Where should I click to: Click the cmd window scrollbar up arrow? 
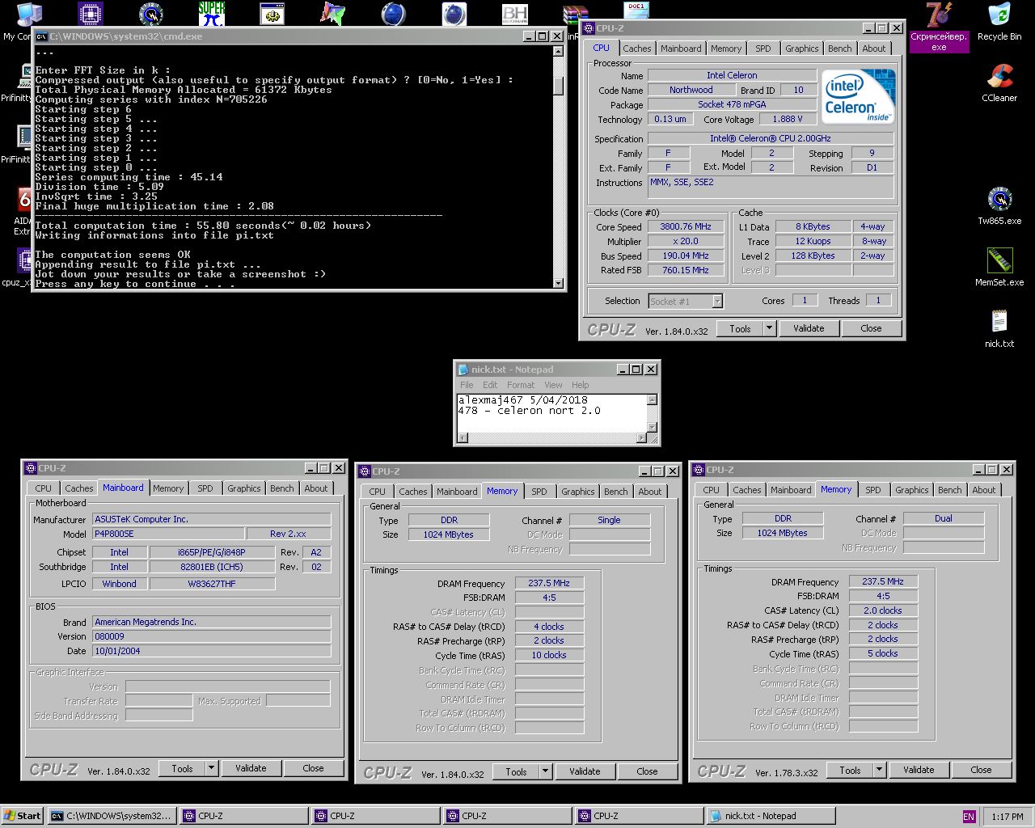pos(558,51)
